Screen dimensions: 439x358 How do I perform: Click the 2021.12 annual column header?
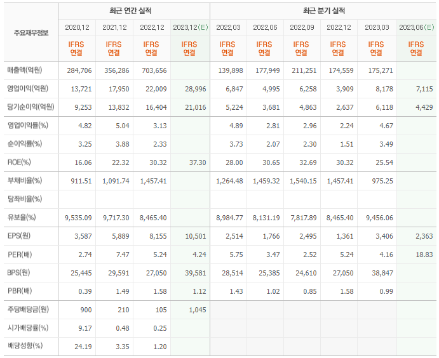coord(114,27)
